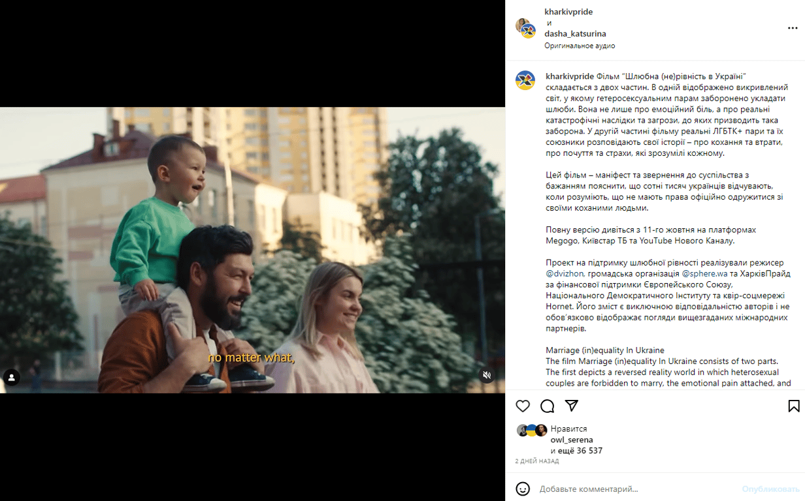Open stacked profile avatars in header

[525, 28]
